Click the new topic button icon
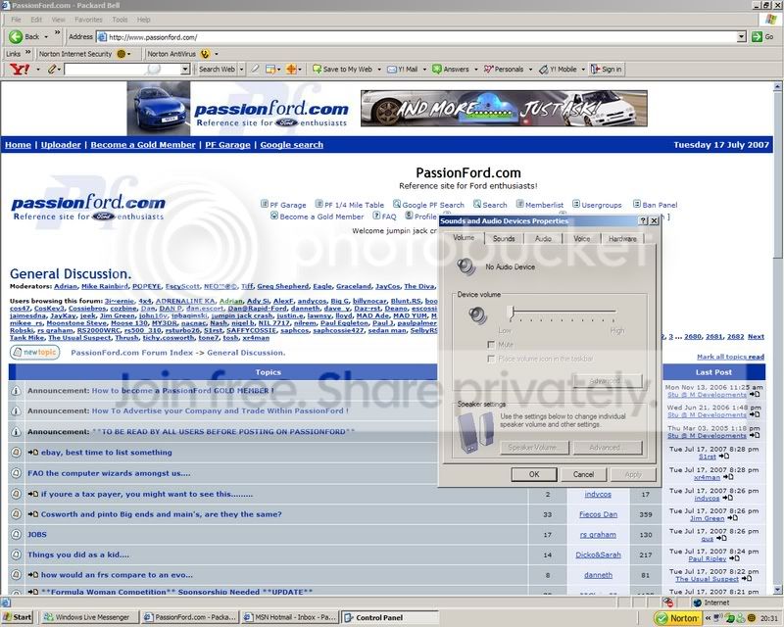The width and height of the screenshot is (784, 627). [34, 353]
